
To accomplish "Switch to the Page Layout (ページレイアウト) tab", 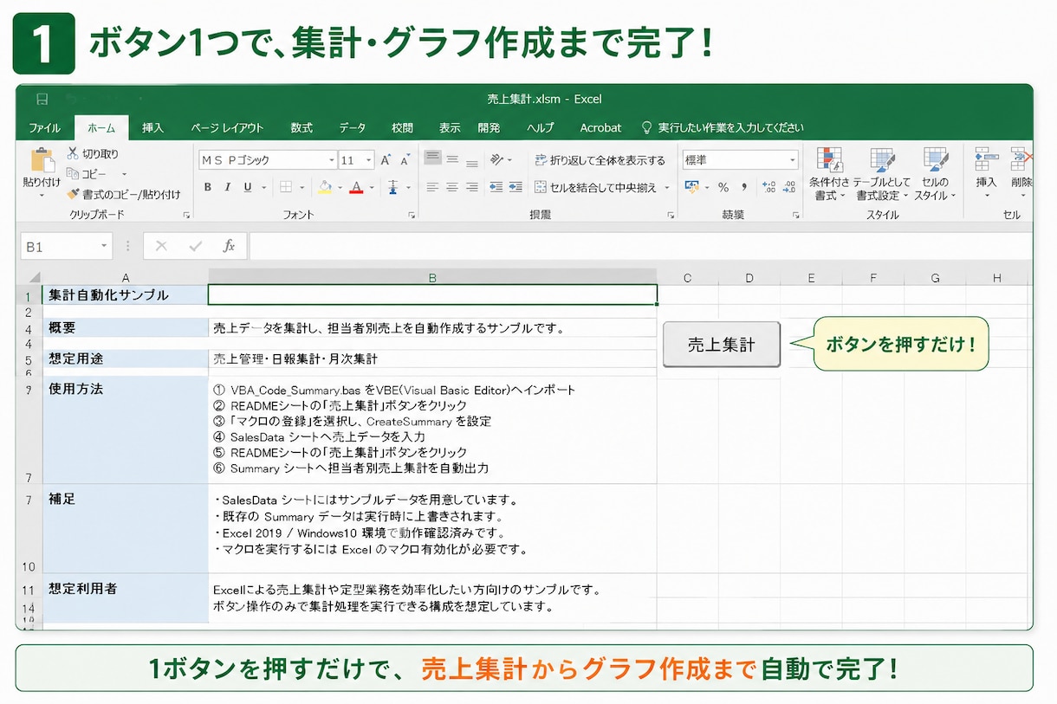I will pyautogui.click(x=227, y=127).
